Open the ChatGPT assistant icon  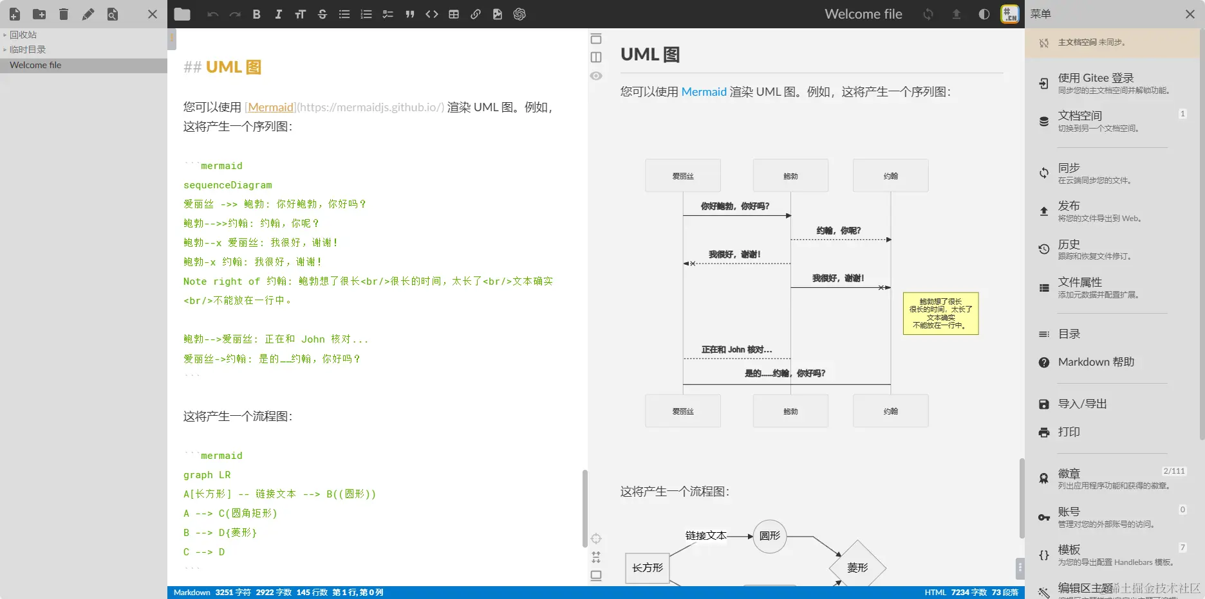pos(519,14)
